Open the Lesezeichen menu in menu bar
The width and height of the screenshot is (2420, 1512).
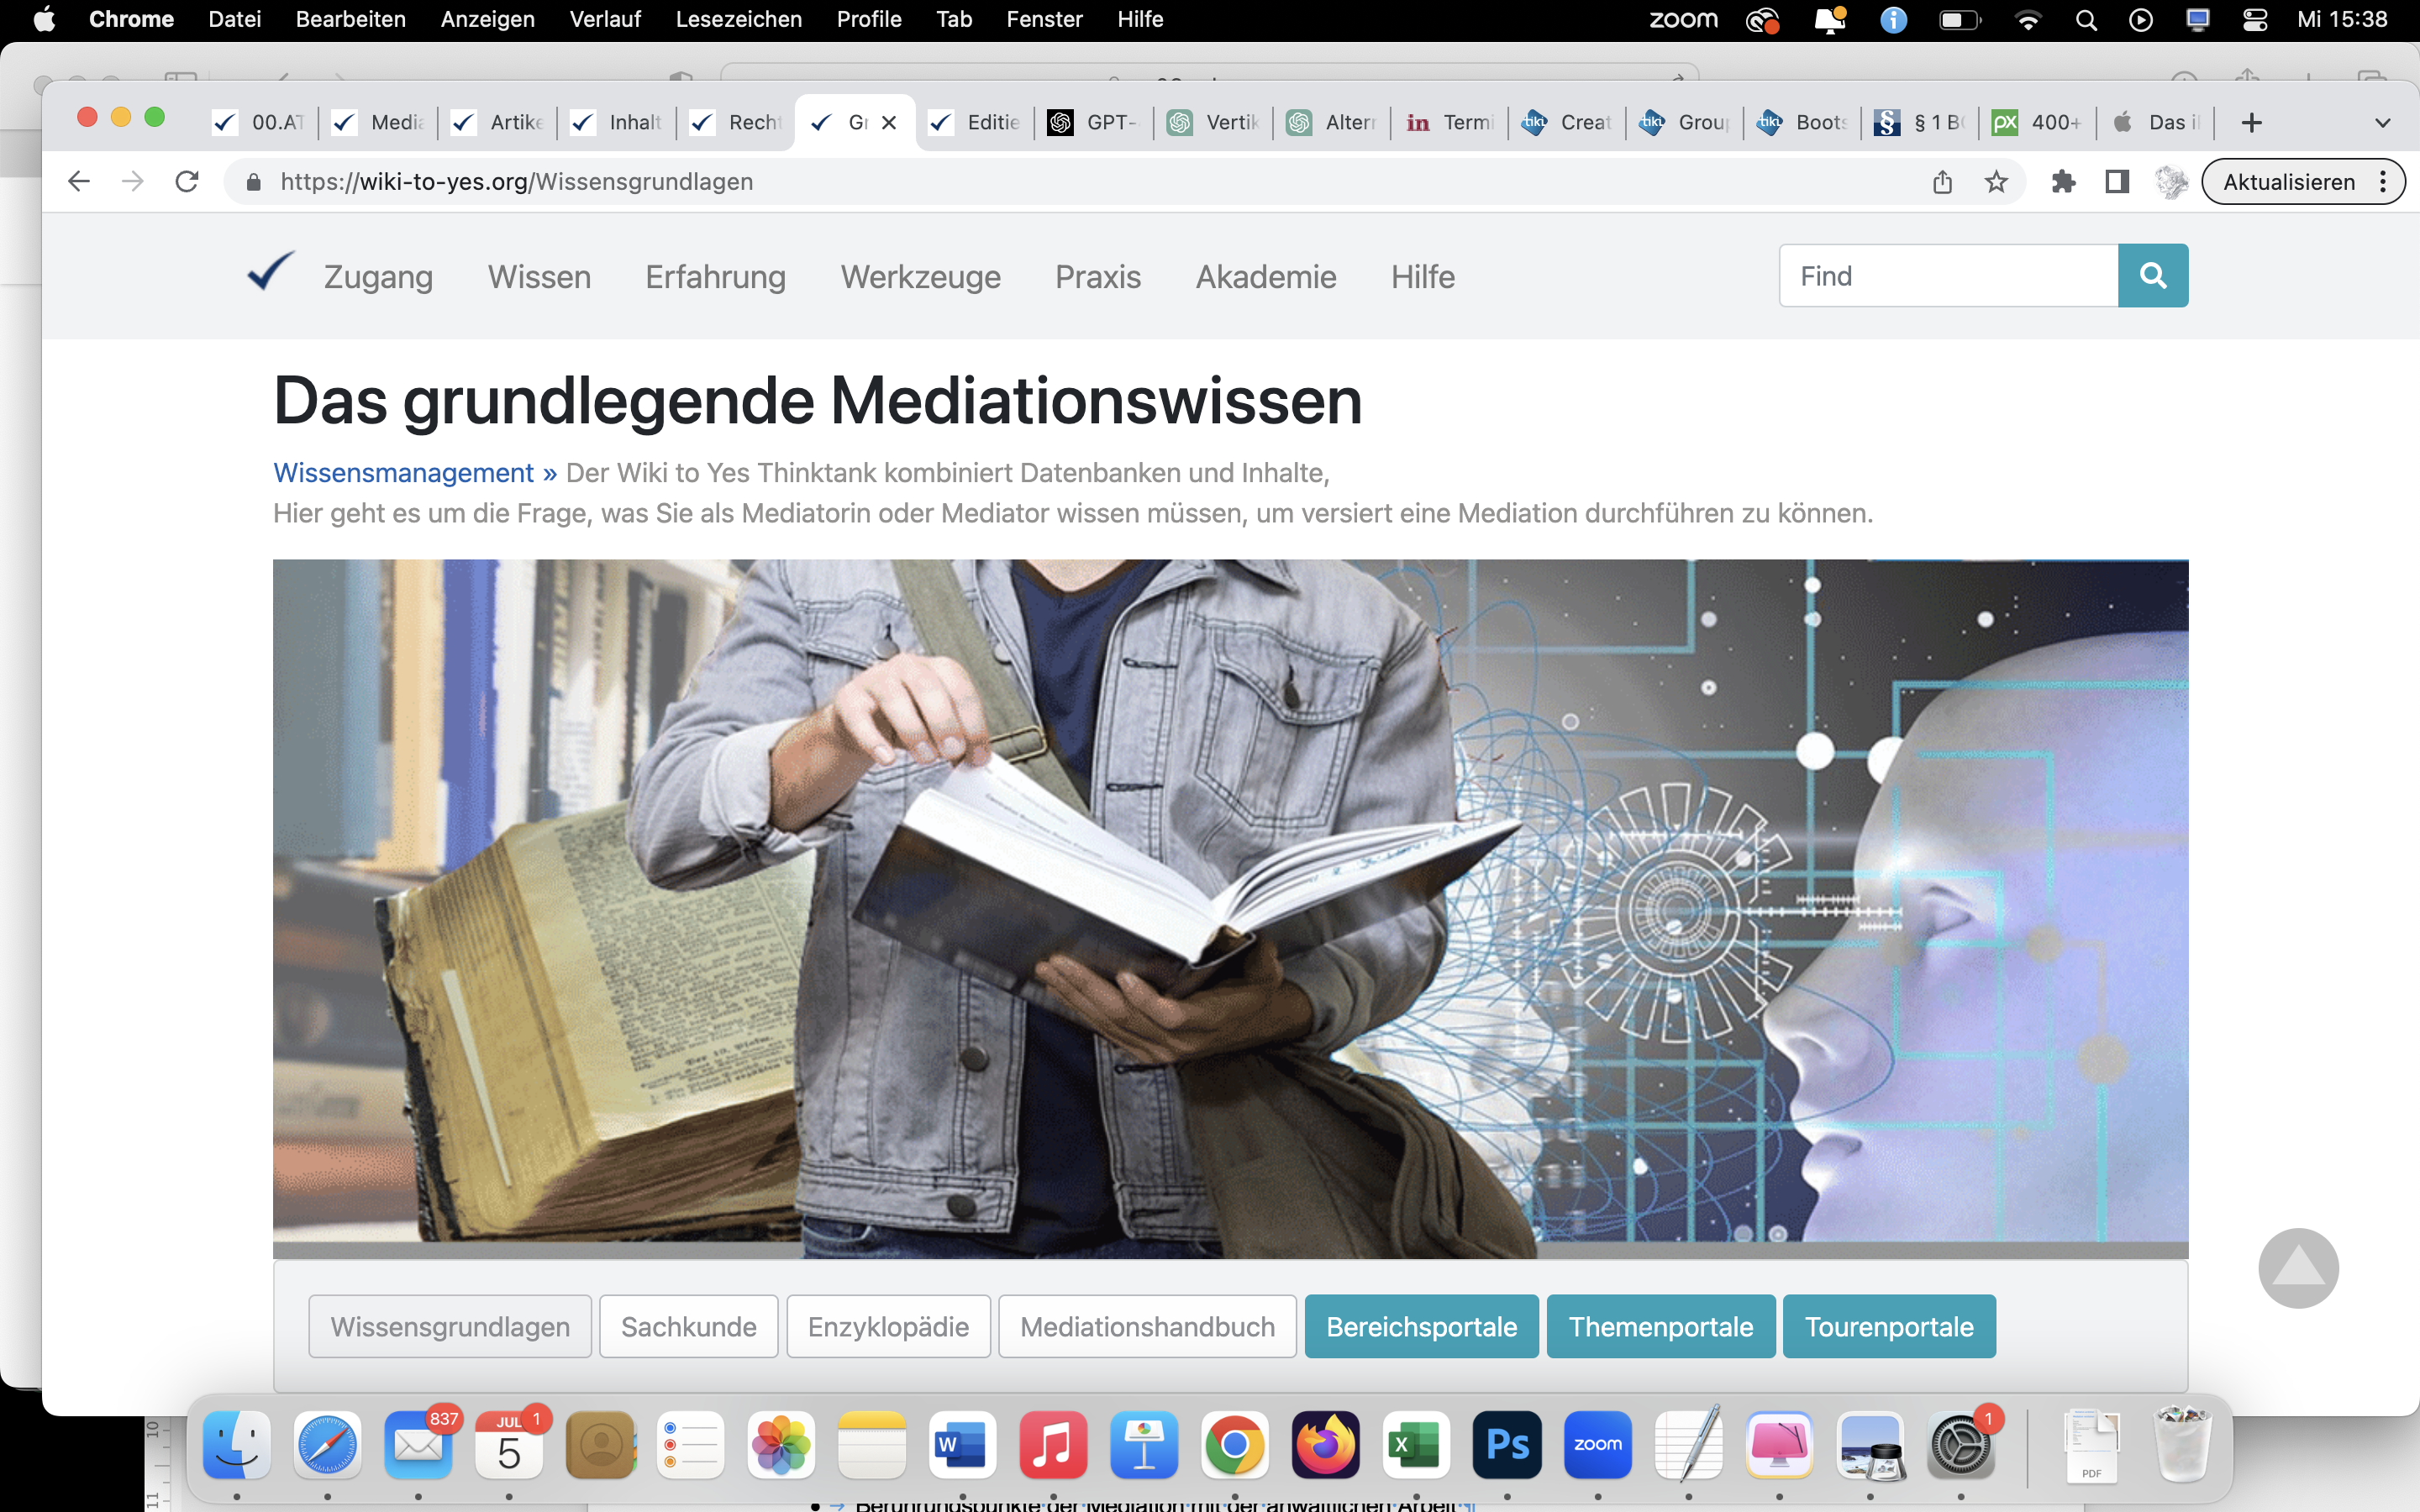(x=738, y=19)
